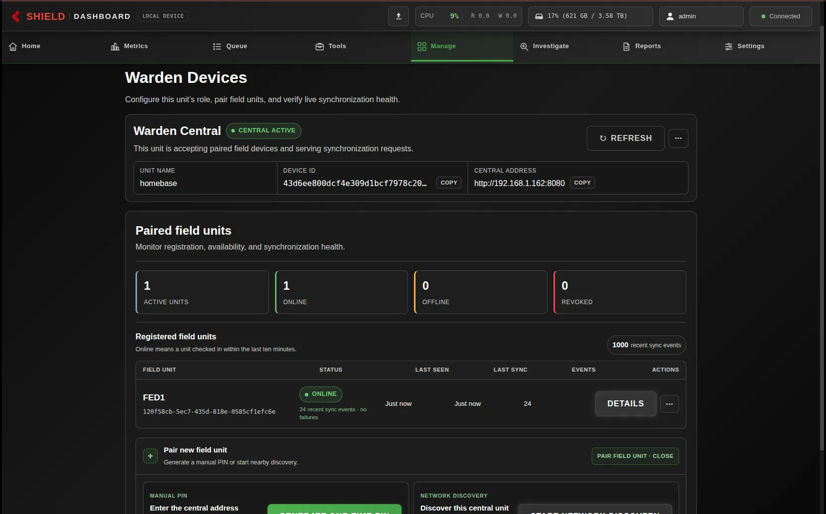Open the admin account menu
Viewport: 826px width, 514px height.
701,16
